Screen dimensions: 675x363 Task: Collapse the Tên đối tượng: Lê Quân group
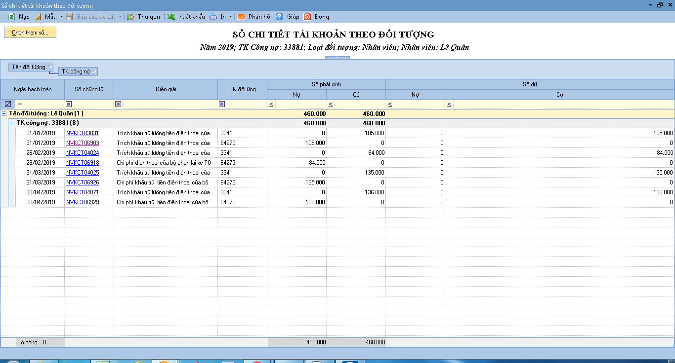(x=4, y=113)
